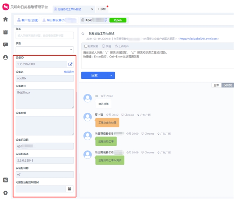The image size is (234, 199).
Task: Click the ticket title 远程协助工单llx测试
Action: click(102, 33)
